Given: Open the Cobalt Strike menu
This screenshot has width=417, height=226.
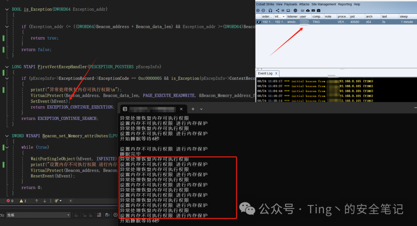Looking at the screenshot, I should pyautogui.click(x=265, y=4).
